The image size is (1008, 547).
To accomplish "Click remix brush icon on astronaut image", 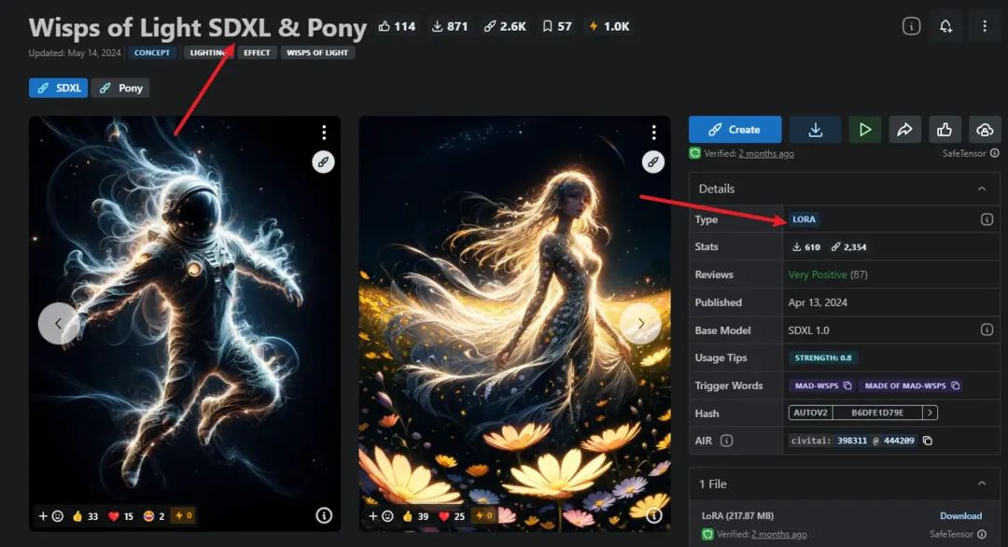I will click(x=323, y=162).
